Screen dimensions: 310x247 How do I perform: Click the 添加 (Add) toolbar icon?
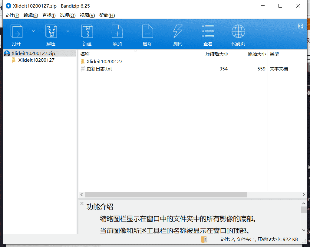[x=117, y=31]
